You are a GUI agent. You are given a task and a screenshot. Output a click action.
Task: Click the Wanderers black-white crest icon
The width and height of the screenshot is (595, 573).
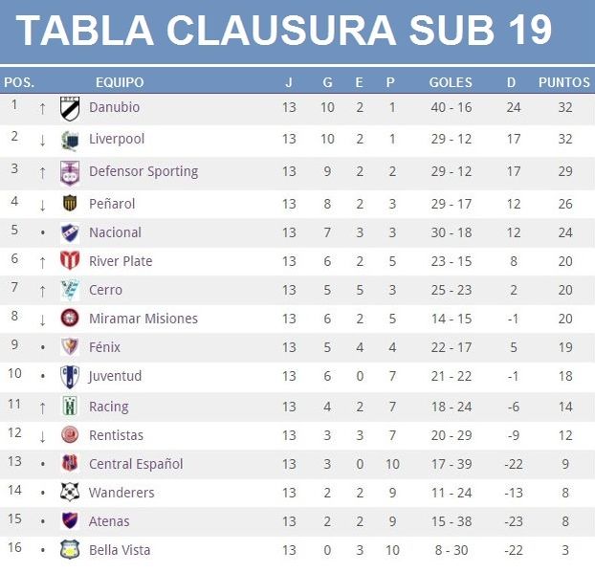click(x=70, y=492)
